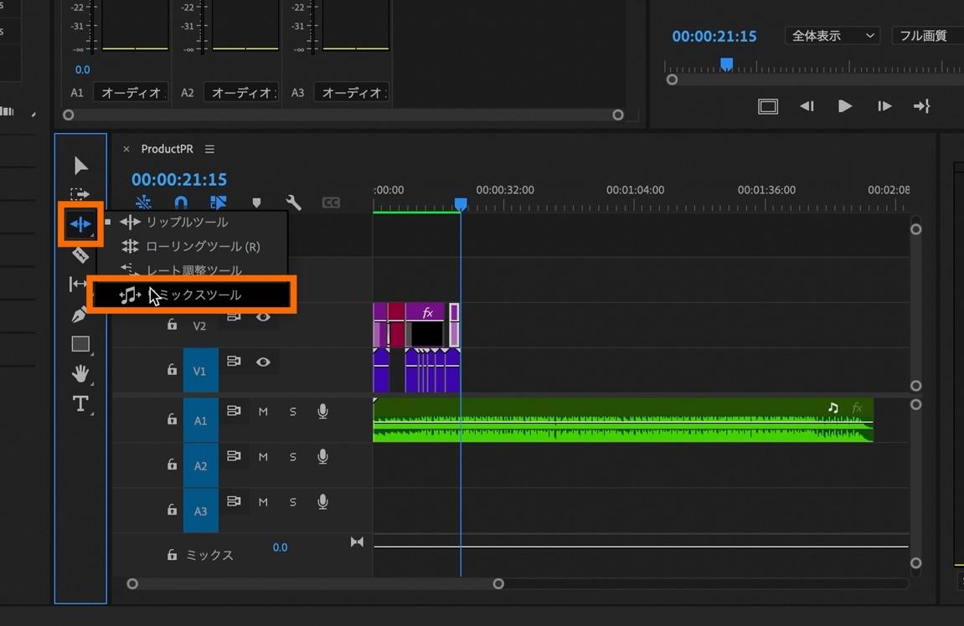Select the Rectangle tool

click(80, 344)
